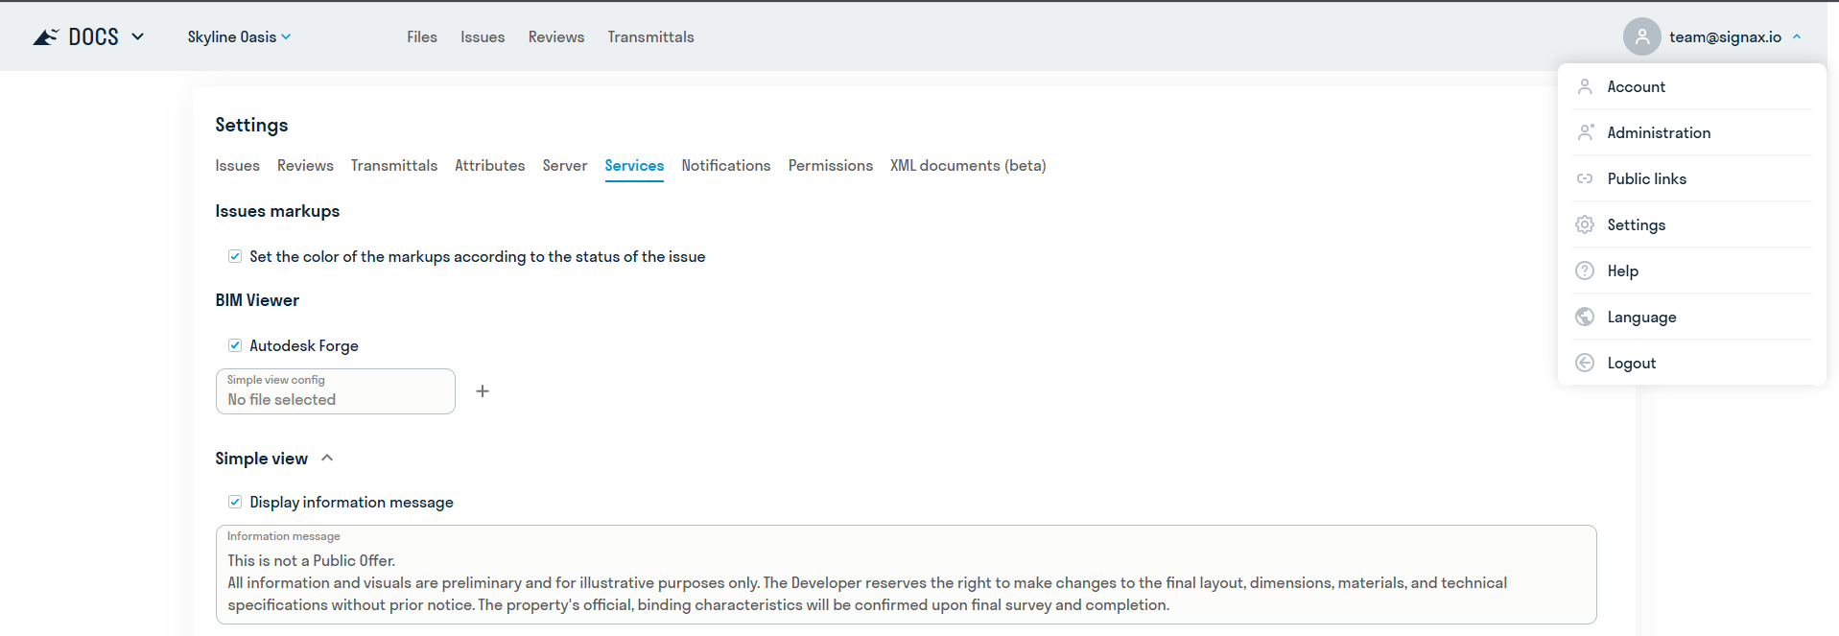This screenshot has height=636, width=1839.
Task: Uncheck the Autodesk Forge checkbox
Action: tap(235, 345)
